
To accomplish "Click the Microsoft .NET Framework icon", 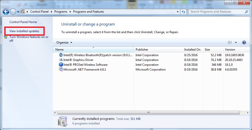I will [x=61, y=69].
